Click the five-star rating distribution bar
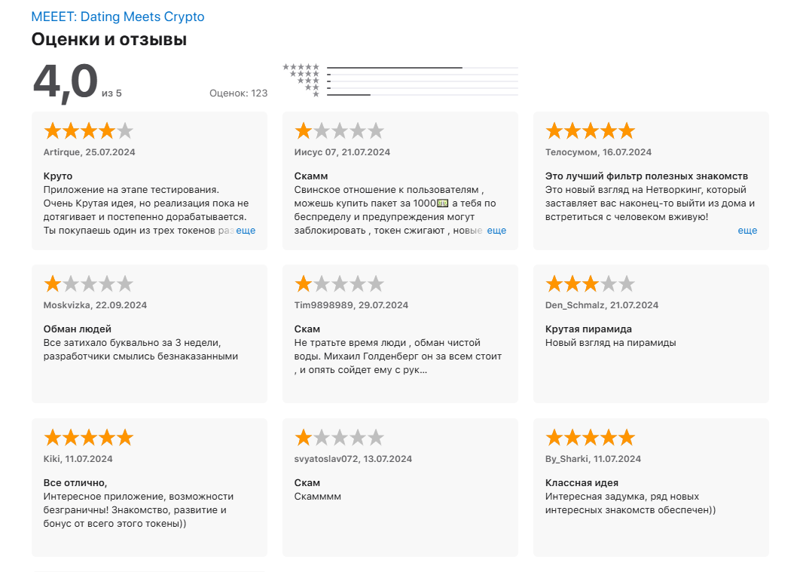 click(x=423, y=68)
